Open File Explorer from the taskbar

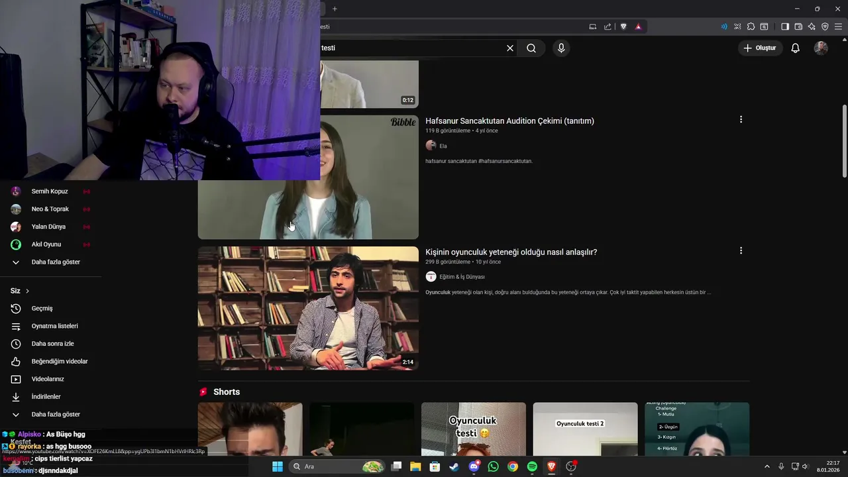point(415,466)
